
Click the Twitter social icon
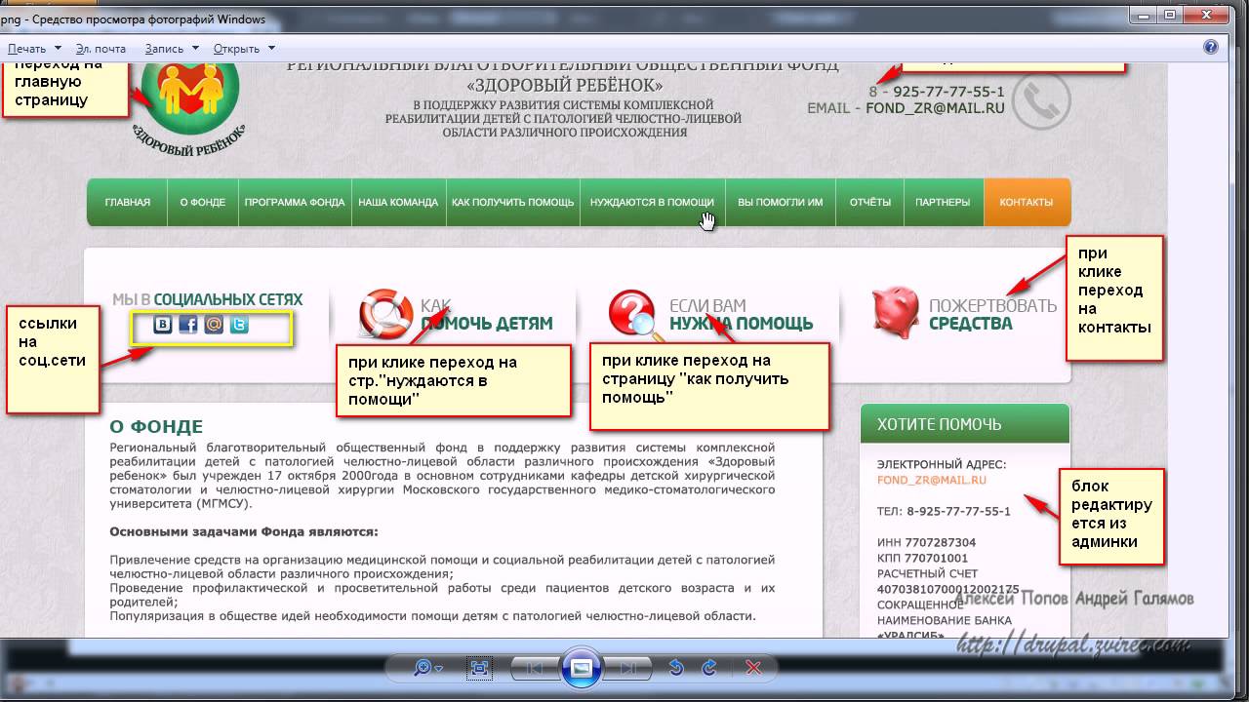click(x=239, y=325)
